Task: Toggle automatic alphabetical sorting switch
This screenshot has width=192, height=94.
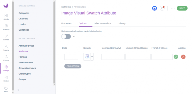Action: coord(66,36)
